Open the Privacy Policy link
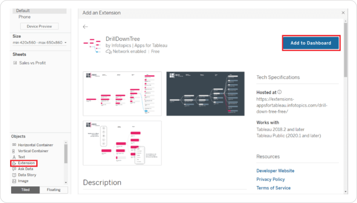This screenshot has width=357, height=203. click(271, 179)
